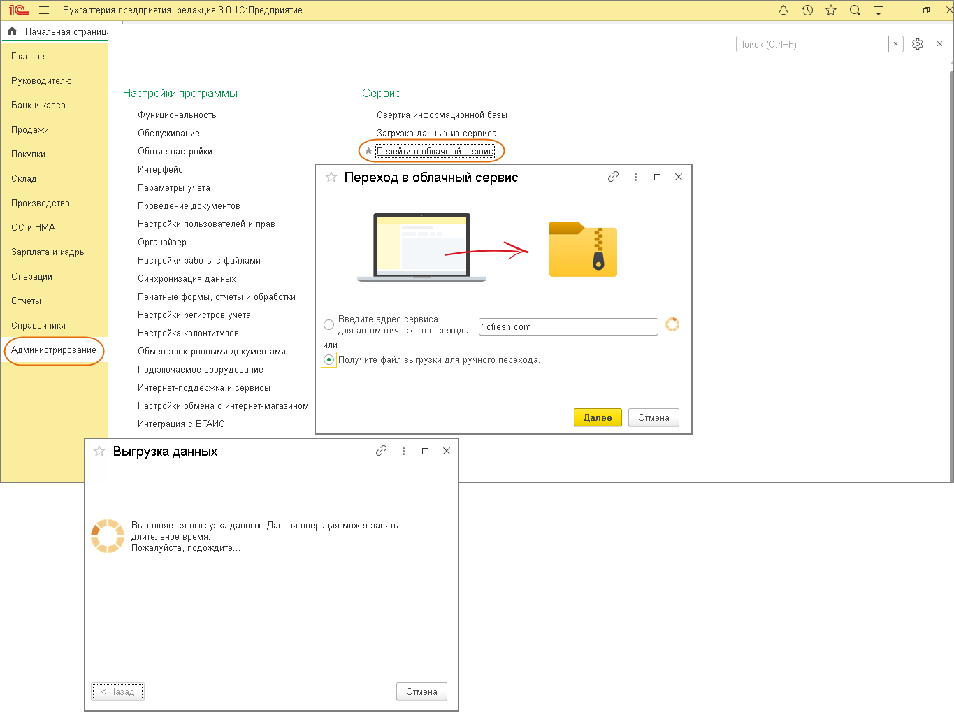Open the Администрирование section
The height and width of the screenshot is (713, 954).
(x=54, y=350)
